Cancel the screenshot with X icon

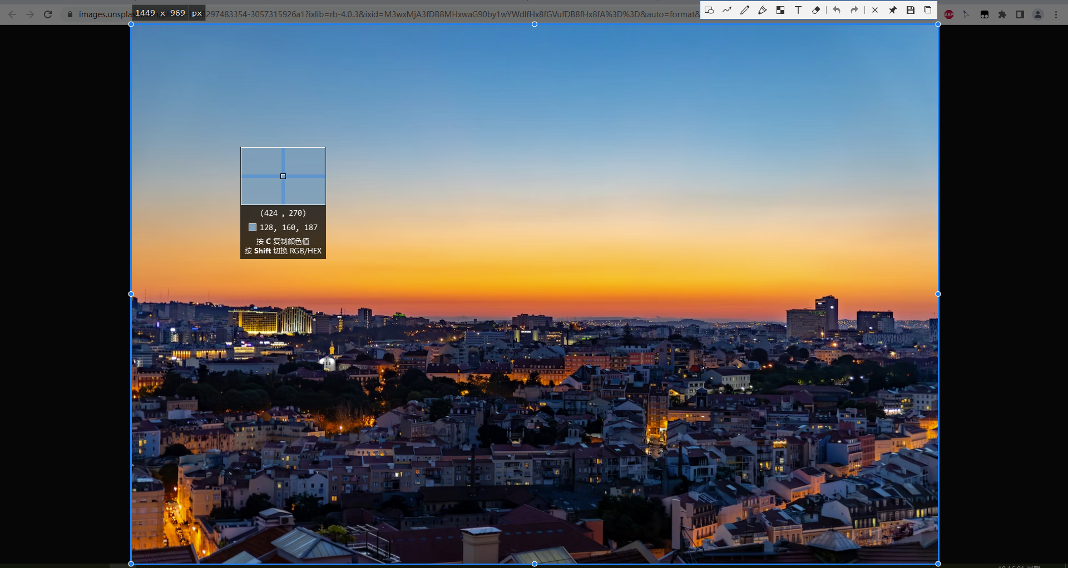tap(875, 10)
